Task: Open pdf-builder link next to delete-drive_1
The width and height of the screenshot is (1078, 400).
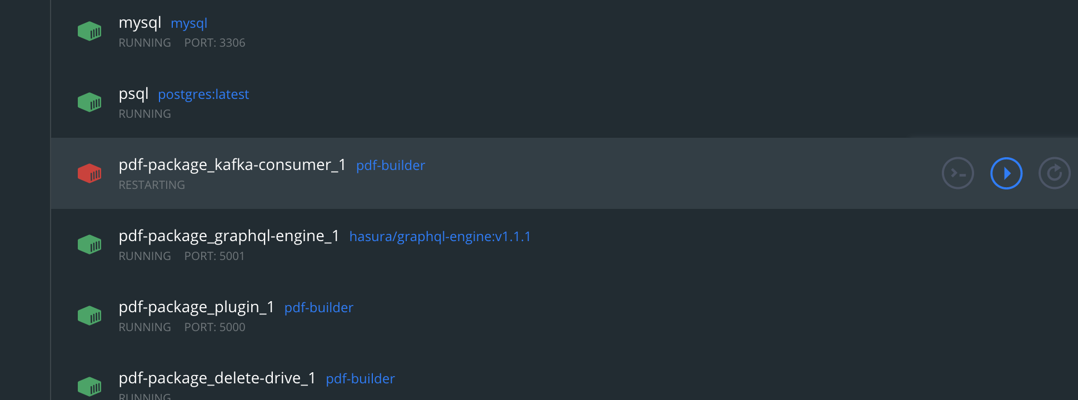Action: coord(361,379)
